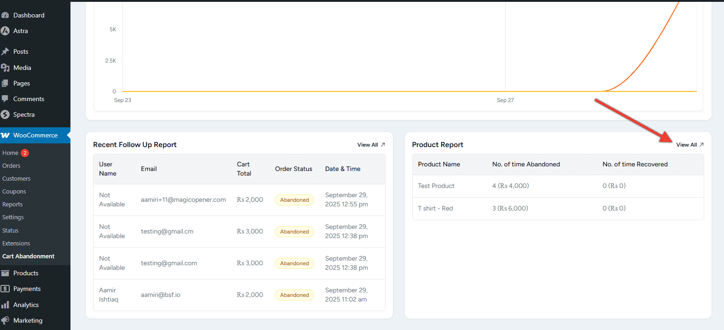Open WooCommerce Home with 2 notifications
The image size is (724, 330).
click(x=11, y=153)
